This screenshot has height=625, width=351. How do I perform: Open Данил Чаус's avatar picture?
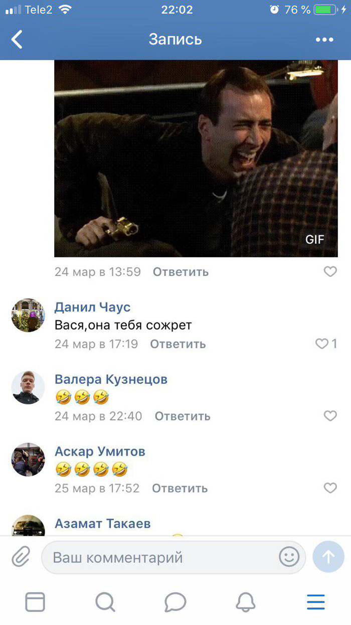[28, 315]
